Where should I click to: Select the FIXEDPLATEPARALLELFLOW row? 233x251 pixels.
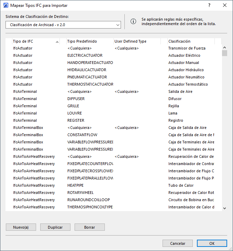pyautogui.click(x=114, y=178)
